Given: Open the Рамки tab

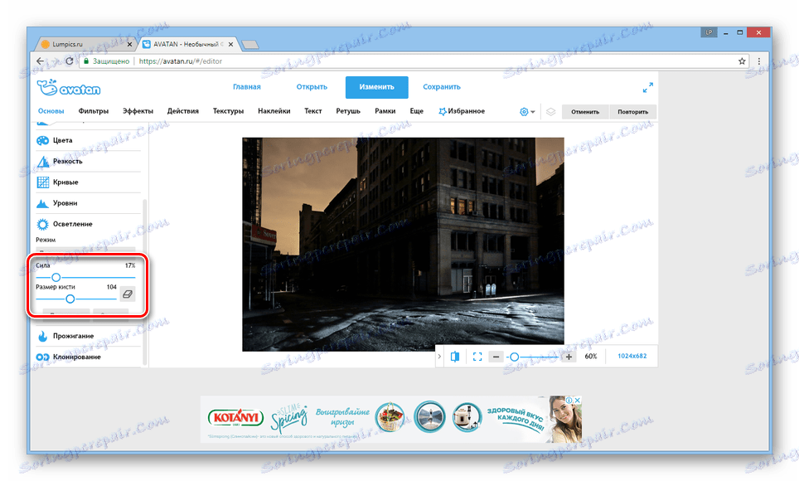Looking at the screenshot, I should [x=385, y=111].
